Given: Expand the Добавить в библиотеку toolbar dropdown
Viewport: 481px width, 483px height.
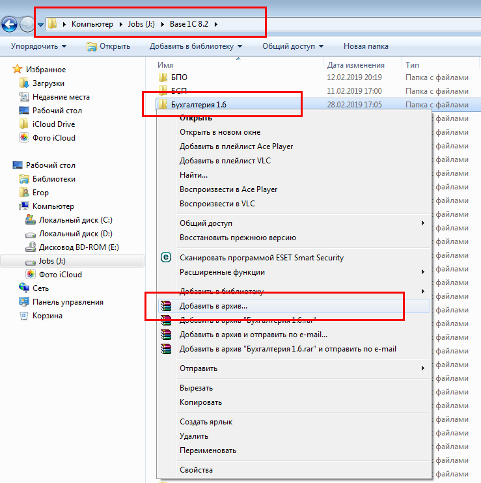Looking at the screenshot, I should (x=195, y=46).
